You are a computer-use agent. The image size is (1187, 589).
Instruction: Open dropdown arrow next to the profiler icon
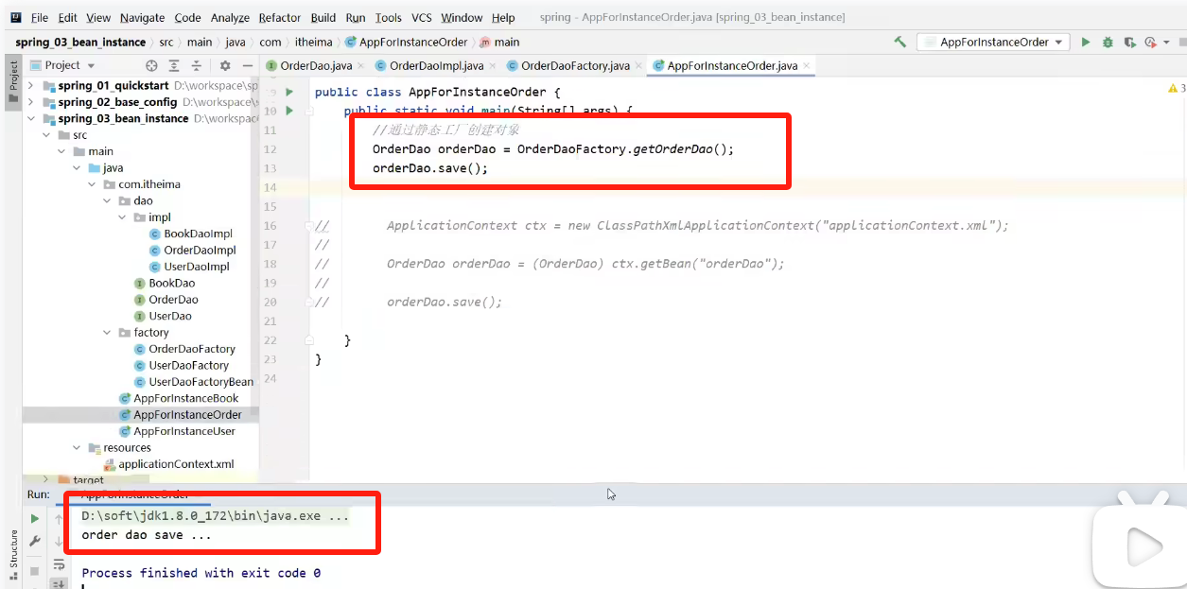pos(1167,42)
